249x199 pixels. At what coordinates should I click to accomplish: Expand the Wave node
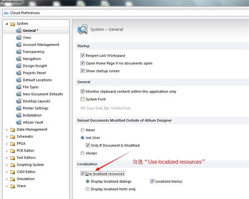point(7,186)
